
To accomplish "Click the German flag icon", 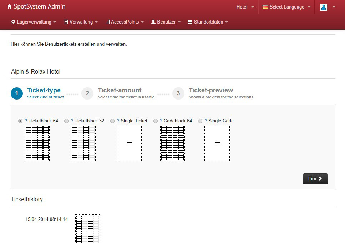I will coord(265,7).
